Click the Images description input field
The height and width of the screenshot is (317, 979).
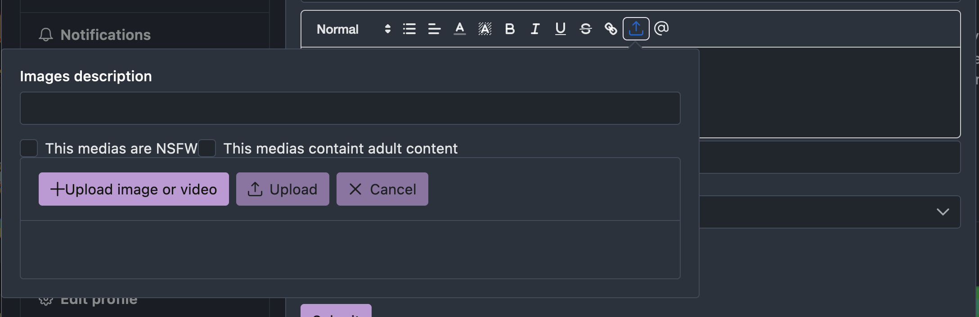pos(350,108)
